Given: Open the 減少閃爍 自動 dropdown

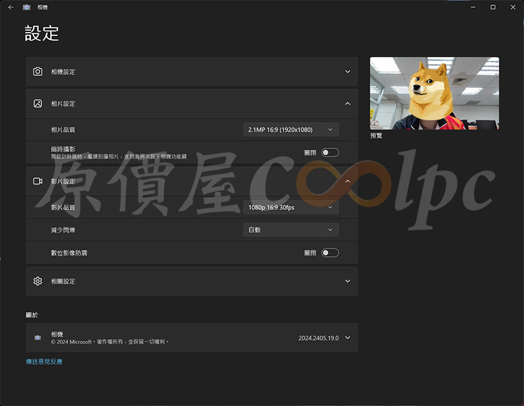Looking at the screenshot, I should (x=291, y=230).
